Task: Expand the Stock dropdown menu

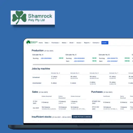Action: pyautogui.click(x=72, y=43)
